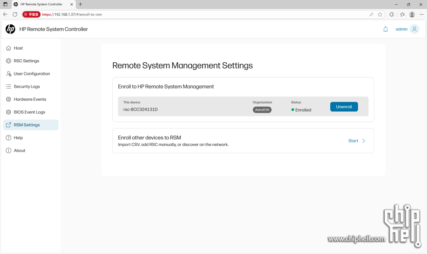
Task: Open browser settings three-dot menu
Action: (421, 14)
